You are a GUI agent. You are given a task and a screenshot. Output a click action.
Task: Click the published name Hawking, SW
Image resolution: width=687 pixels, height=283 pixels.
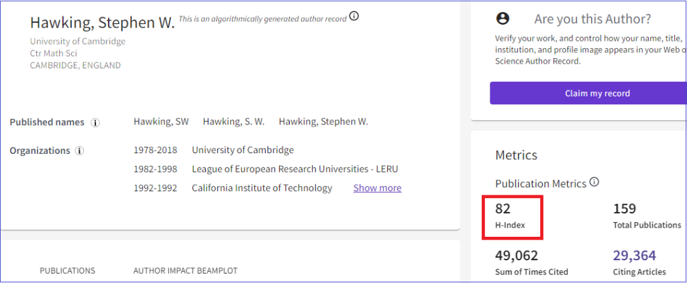(161, 122)
